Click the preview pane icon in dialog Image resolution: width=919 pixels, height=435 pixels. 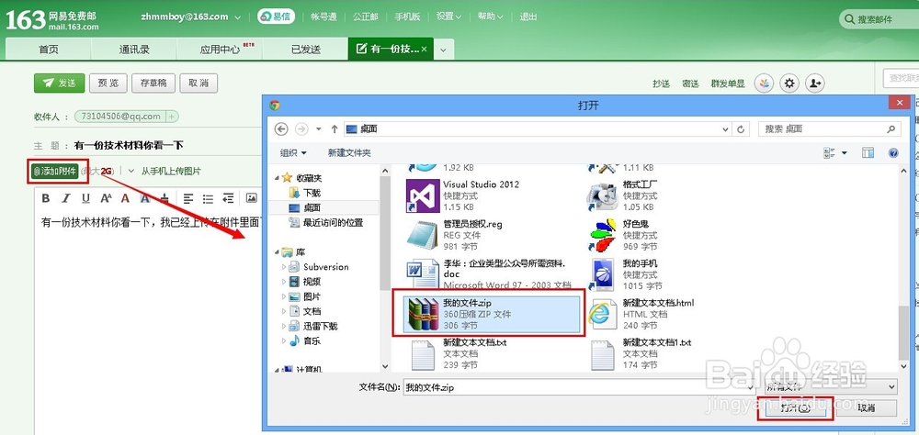(868, 153)
